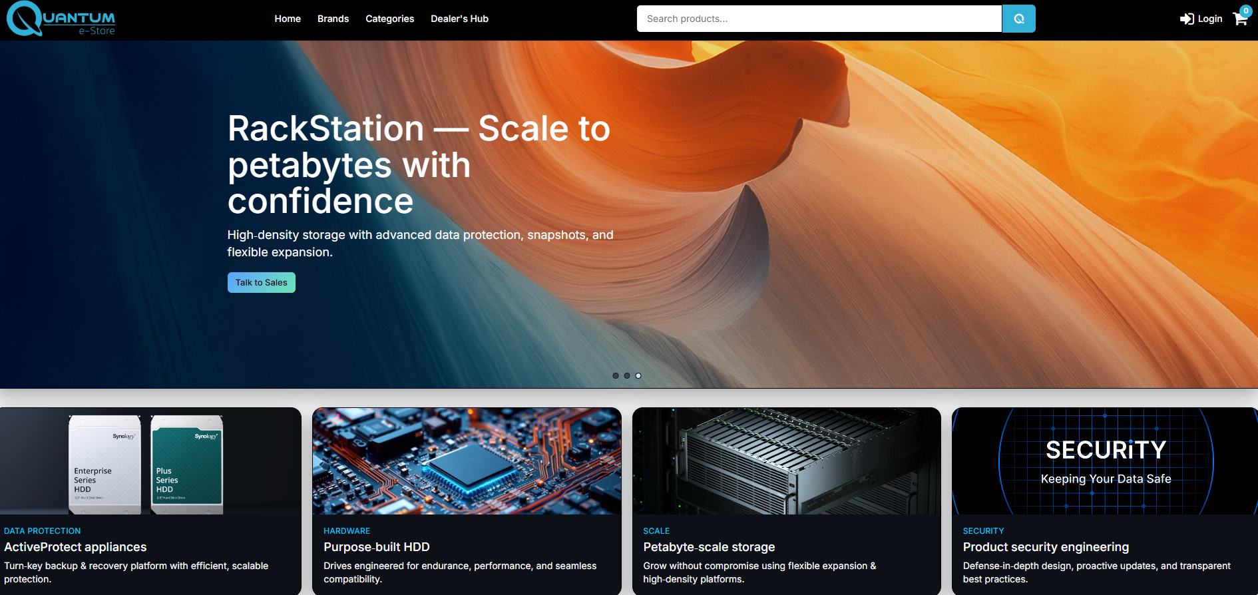The image size is (1258, 595).
Task: Type in the Search products field
Action: 819,19
